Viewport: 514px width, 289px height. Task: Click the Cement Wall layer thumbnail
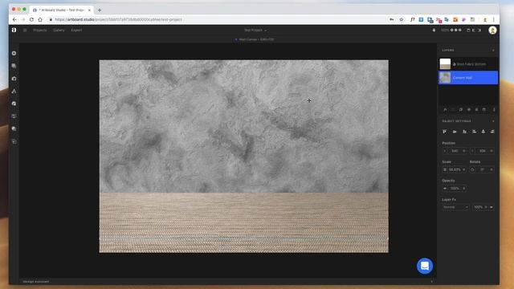tap(445, 78)
